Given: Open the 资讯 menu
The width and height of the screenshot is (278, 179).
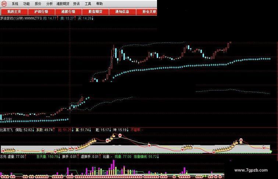Looking at the screenshot, I should click(76, 4).
